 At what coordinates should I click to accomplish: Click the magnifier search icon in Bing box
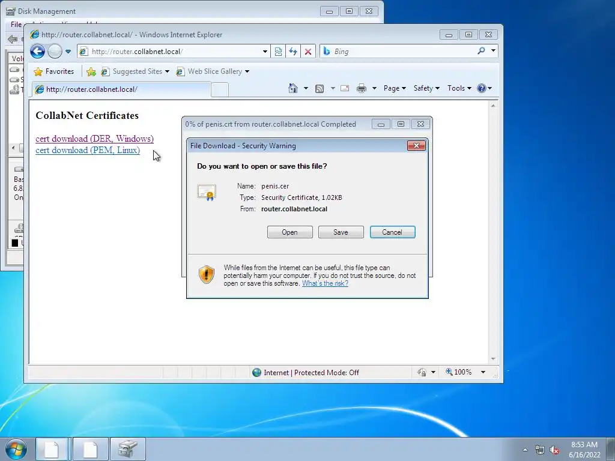481,50
